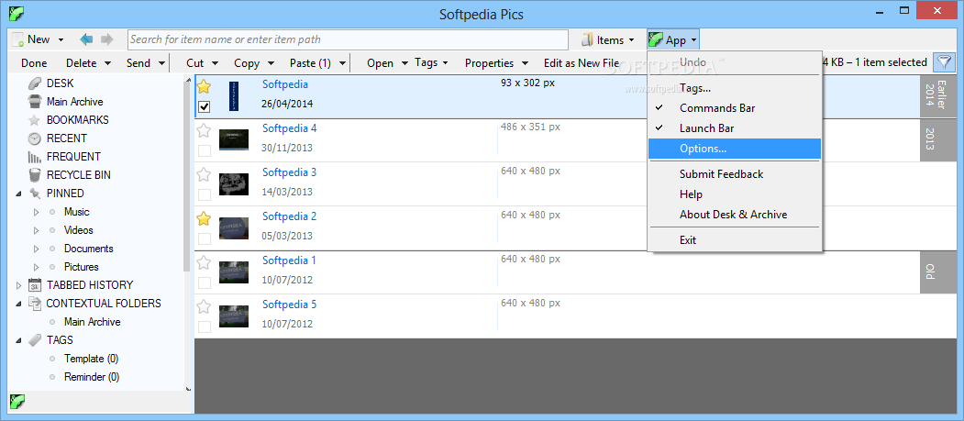Click the title bar app icon
The height and width of the screenshot is (421, 964).
pyautogui.click(x=17, y=12)
